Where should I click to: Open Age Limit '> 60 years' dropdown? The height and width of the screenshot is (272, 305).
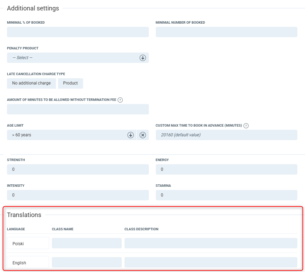[x=66, y=135]
